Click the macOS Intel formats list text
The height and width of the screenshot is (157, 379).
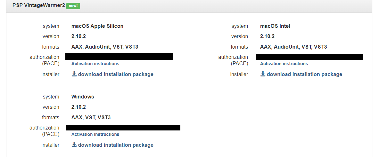pos(293,47)
